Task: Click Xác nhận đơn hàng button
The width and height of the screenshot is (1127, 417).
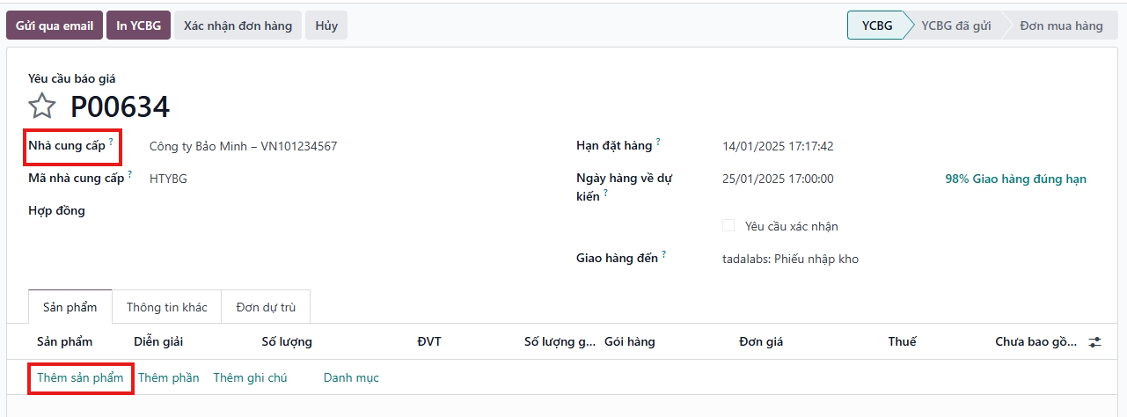Action: pyautogui.click(x=238, y=26)
